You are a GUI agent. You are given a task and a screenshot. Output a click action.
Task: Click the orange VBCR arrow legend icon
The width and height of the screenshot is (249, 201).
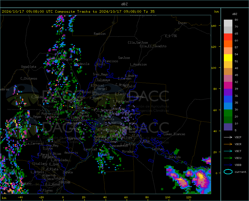coord(228,144)
